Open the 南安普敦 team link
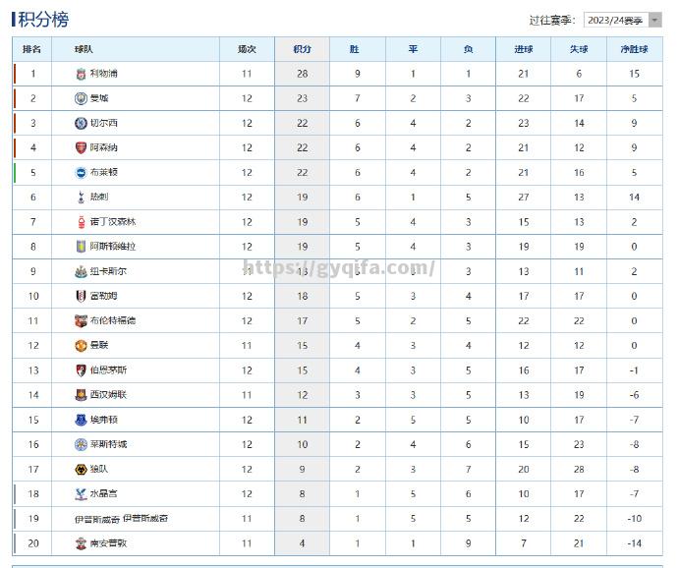The width and height of the screenshot is (678, 568). tap(108, 543)
